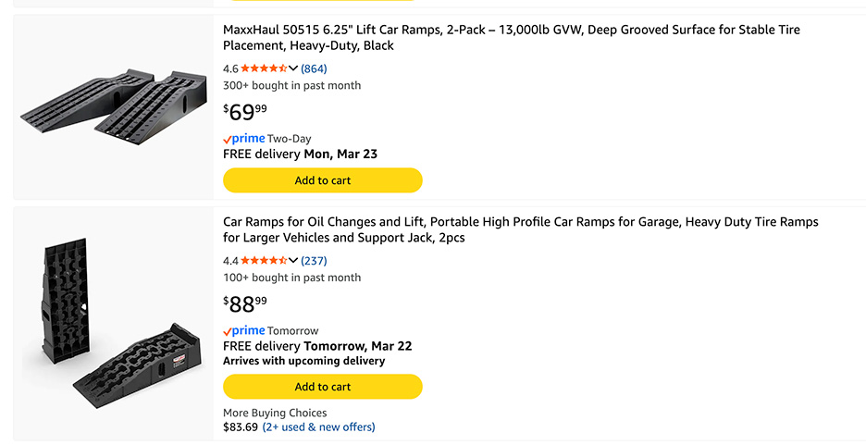View the 237 reviews link
The width and height of the screenshot is (866, 445).
point(314,261)
